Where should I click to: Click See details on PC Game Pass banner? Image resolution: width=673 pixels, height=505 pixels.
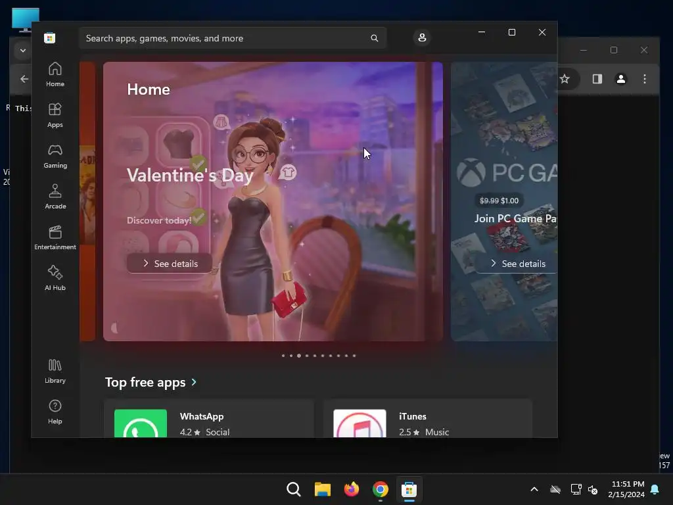point(518,263)
